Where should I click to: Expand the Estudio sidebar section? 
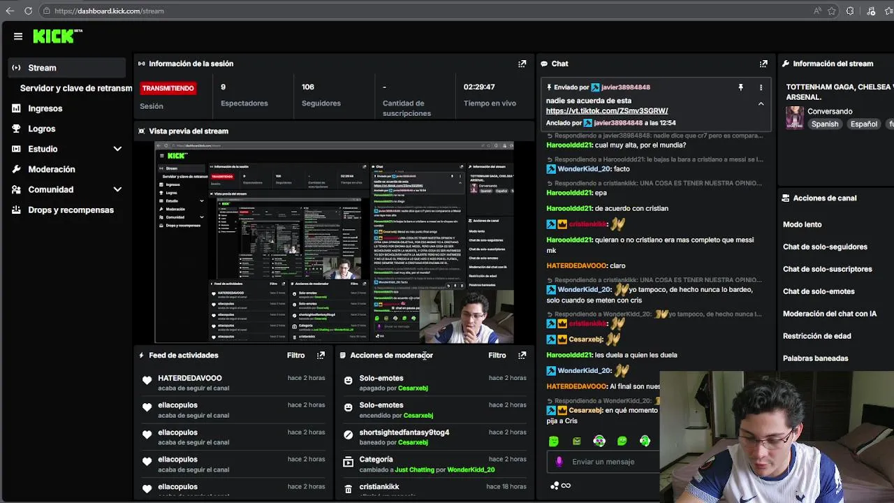117,149
